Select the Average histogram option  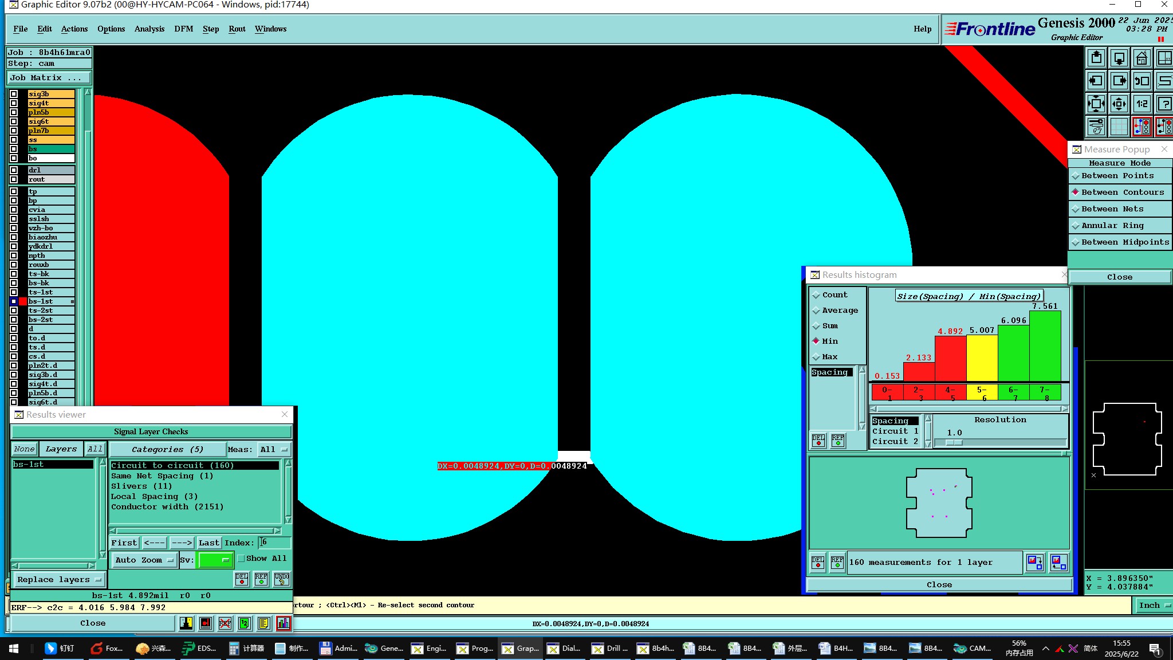pos(840,311)
